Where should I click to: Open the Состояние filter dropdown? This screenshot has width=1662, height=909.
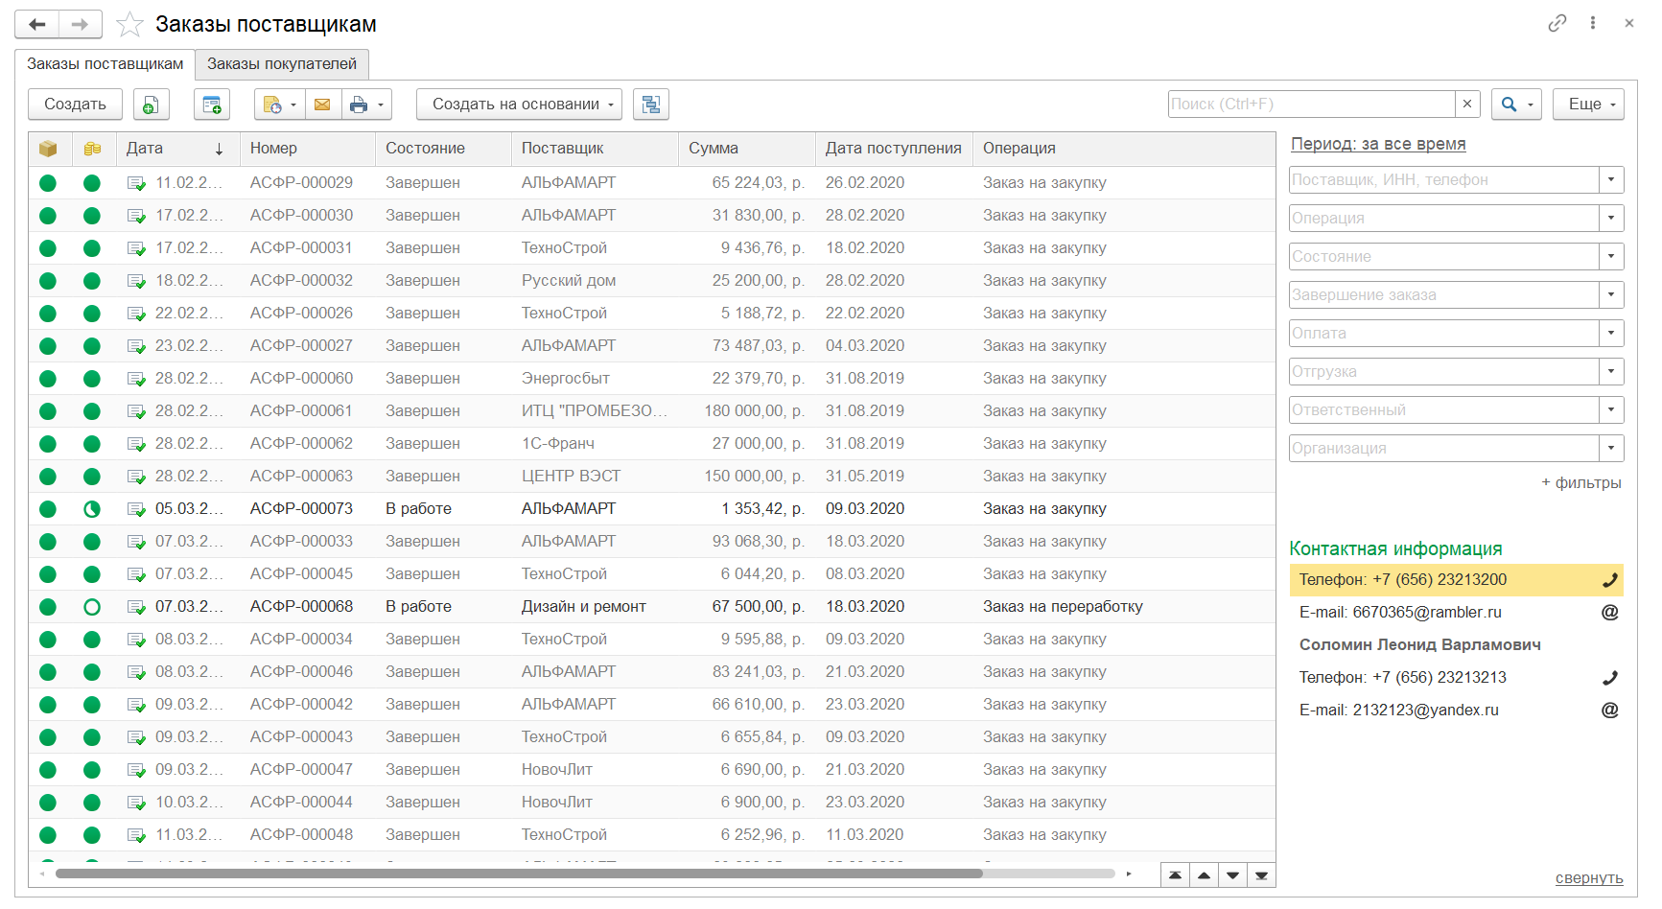pos(1611,257)
